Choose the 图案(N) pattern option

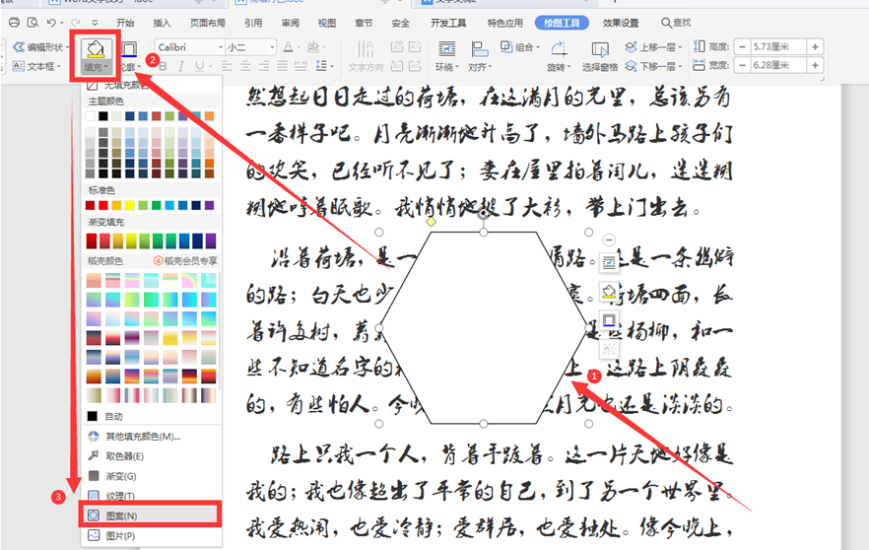coord(150,516)
